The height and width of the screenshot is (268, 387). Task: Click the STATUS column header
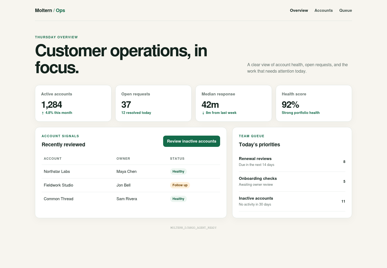[x=177, y=159]
